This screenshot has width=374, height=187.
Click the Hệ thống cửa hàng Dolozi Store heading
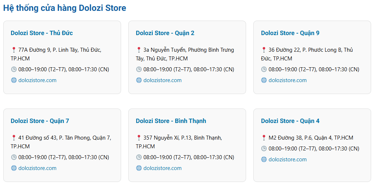pyautogui.click(x=65, y=8)
